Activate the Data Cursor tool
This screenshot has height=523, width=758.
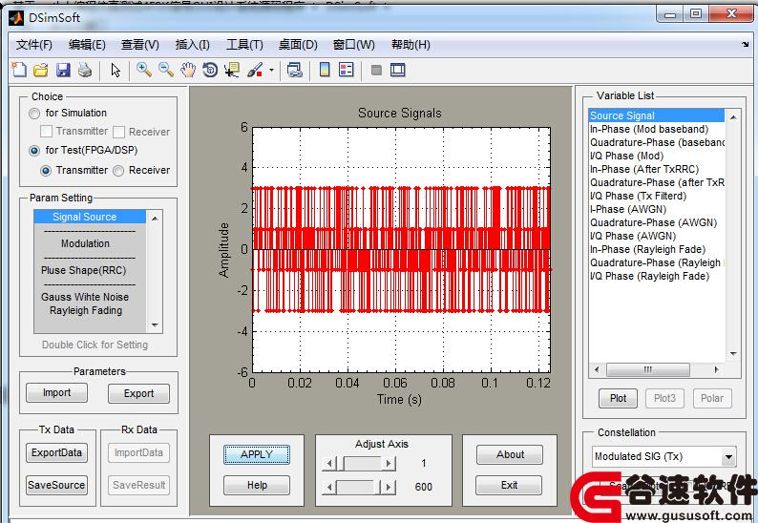pos(232,70)
